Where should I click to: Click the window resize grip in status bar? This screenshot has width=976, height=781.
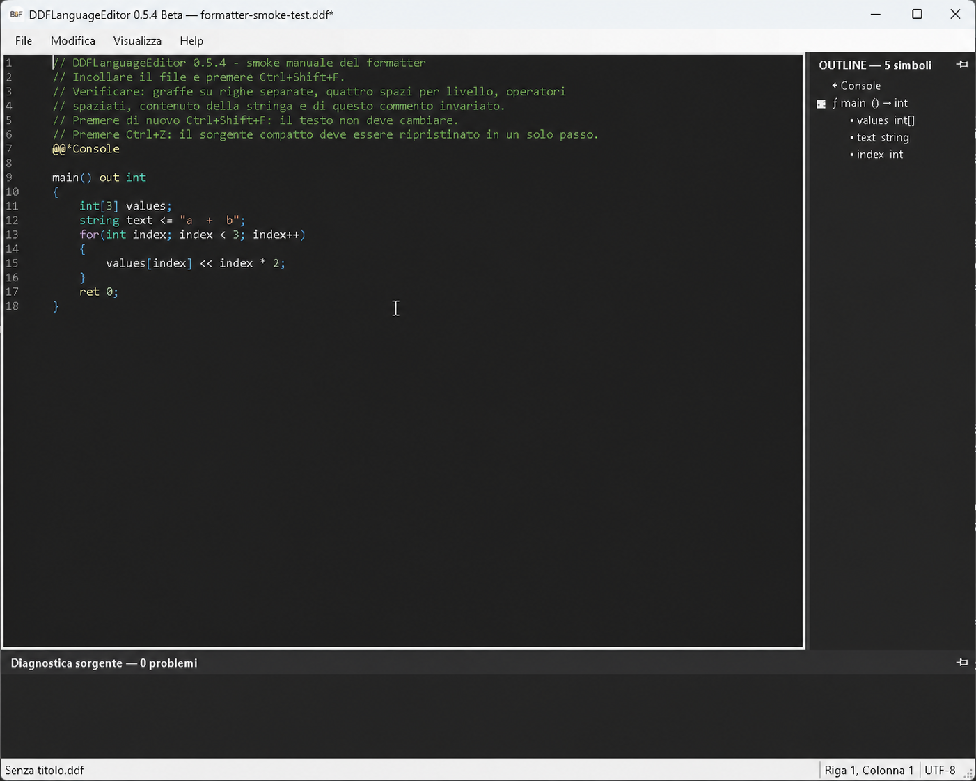[968, 773]
